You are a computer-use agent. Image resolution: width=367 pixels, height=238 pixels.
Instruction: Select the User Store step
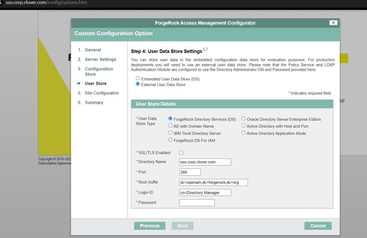(x=95, y=83)
